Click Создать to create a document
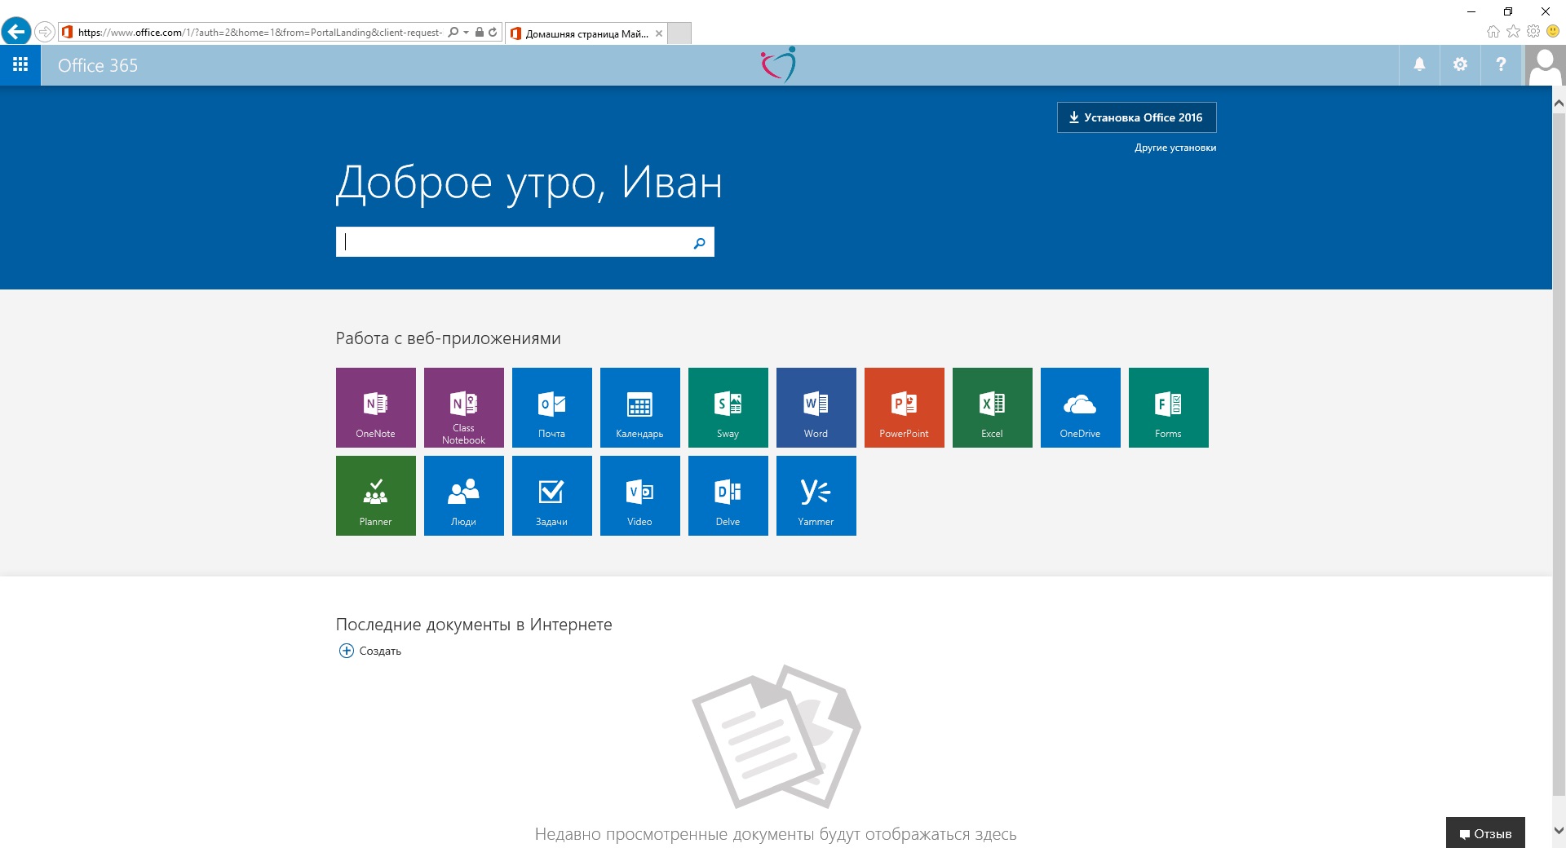The image size is (1566, 848). [x=369, y=651]
